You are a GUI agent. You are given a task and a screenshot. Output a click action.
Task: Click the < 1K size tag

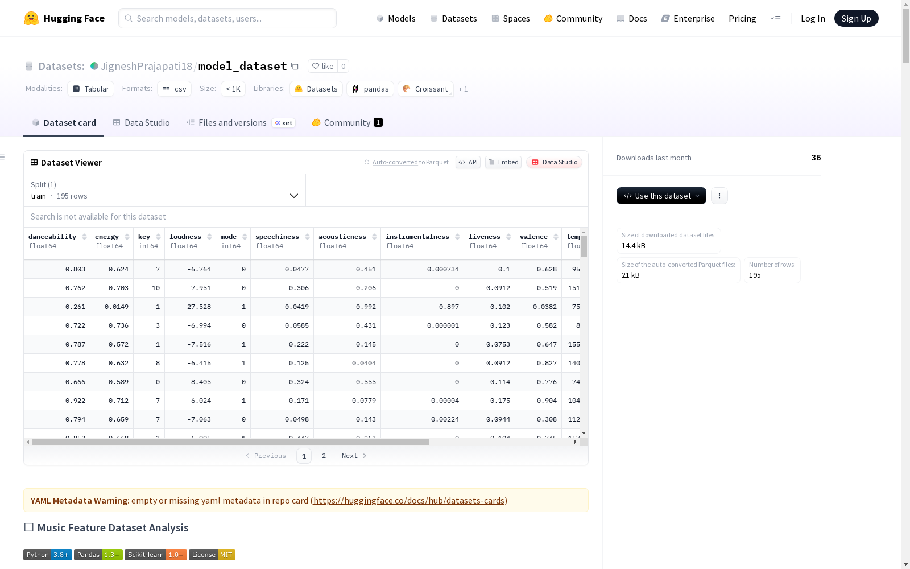233,89
